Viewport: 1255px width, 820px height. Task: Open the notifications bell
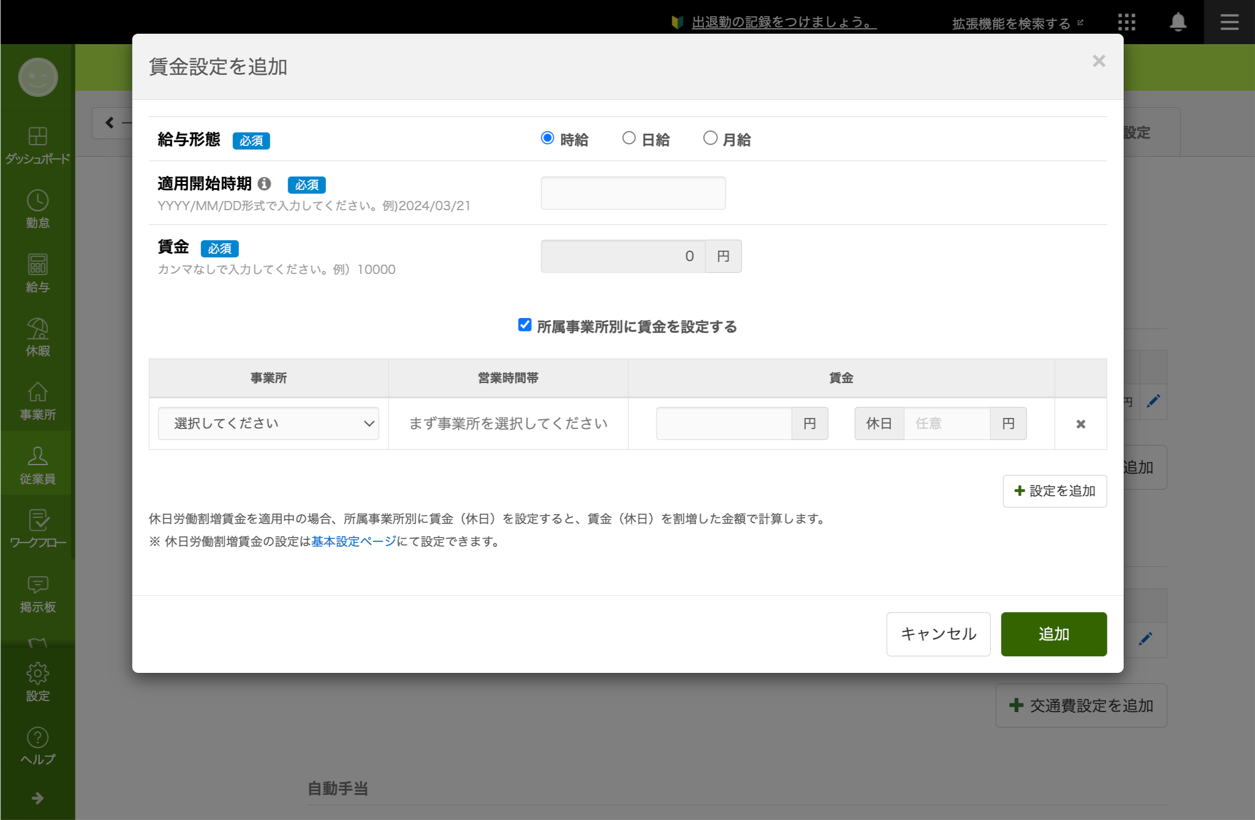click(x=1178, y=22)
